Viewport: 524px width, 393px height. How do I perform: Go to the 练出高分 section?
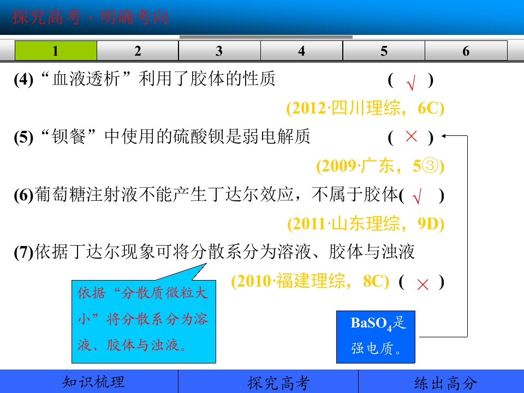point(441,382)
